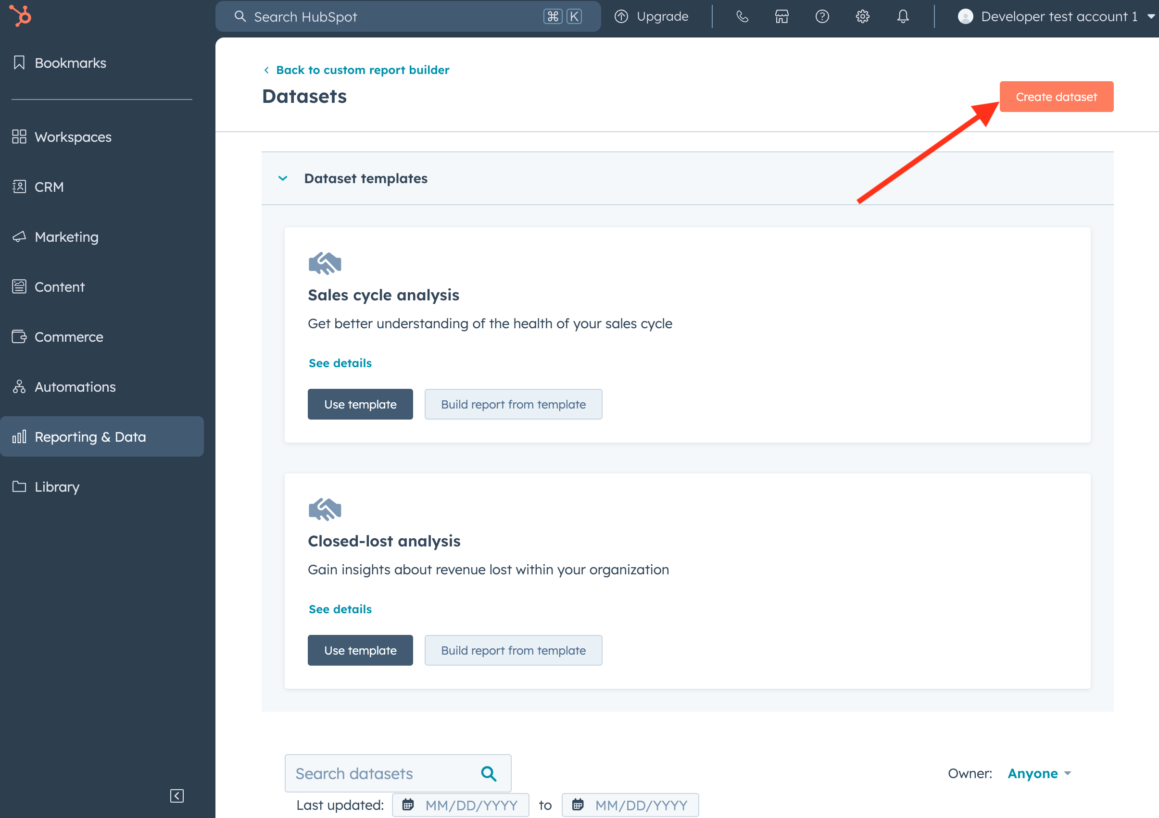
Task: Collapse the Dataset templates section
Action: point(283,179)
